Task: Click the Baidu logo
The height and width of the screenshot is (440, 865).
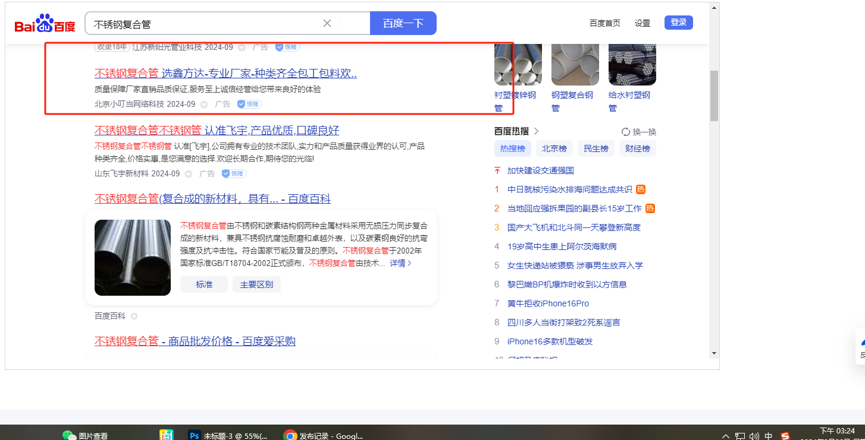Action: pos(45,24)
